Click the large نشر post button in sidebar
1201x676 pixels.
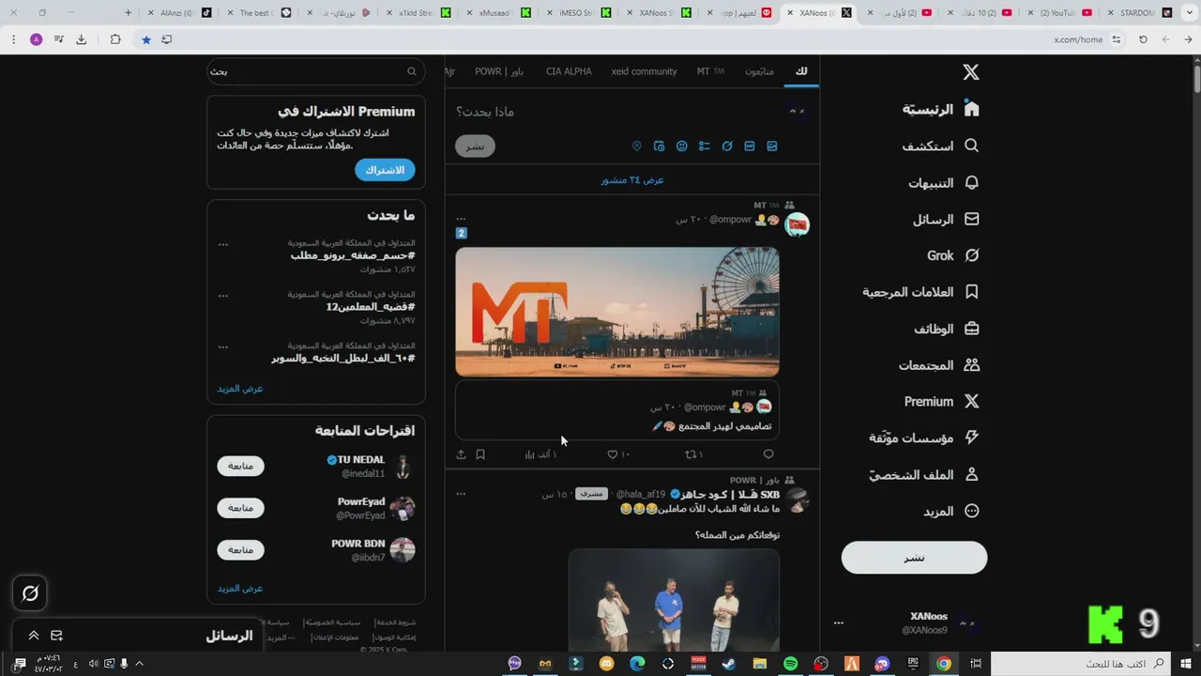914,558
